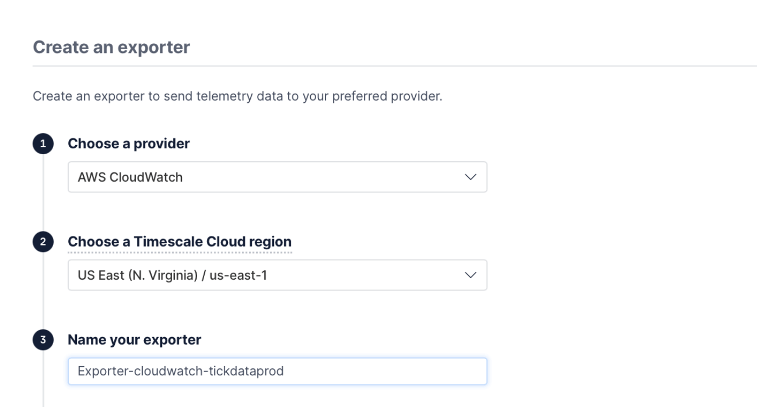Screen dimensions: 757x410
Task: Click the 'Name your exporter' step label
Action: tap(134, 340)
